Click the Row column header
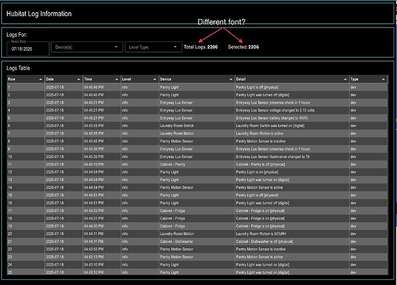This screenshot has height=285, width=397. (25, 79)
